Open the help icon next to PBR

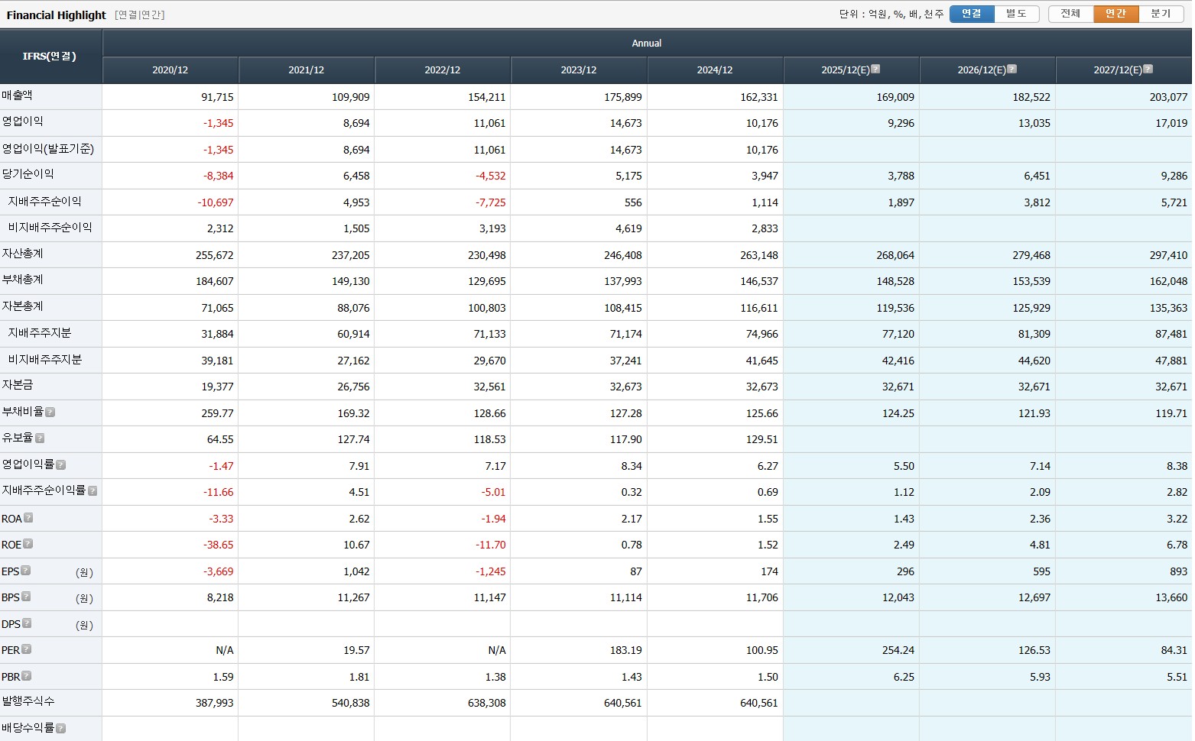coord(26,676)
